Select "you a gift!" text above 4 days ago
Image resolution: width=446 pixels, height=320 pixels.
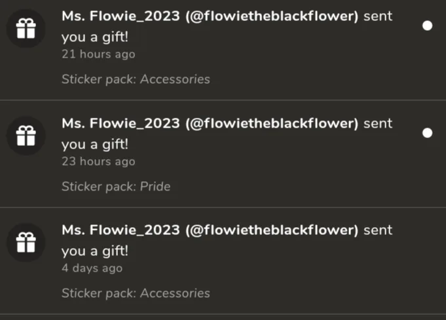(95, 251)
